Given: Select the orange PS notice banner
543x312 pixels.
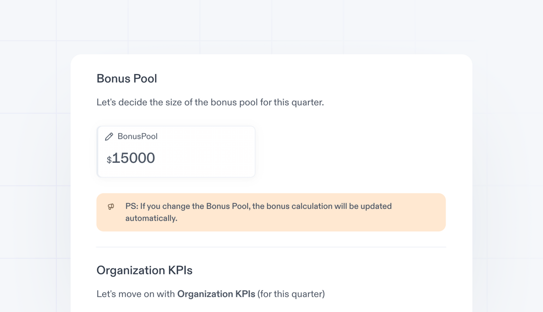Looking at the screenshot, I should [x=271, y=212].
